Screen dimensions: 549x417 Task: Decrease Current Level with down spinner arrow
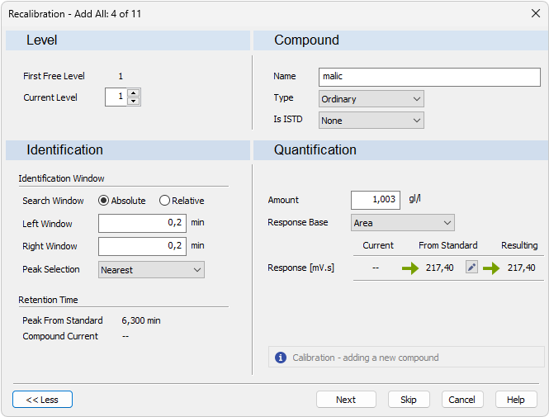pyautogui.click(x=134, y=102)
